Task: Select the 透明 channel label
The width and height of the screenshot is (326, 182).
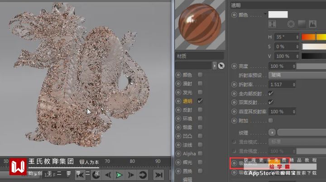Action: point(187,101)
